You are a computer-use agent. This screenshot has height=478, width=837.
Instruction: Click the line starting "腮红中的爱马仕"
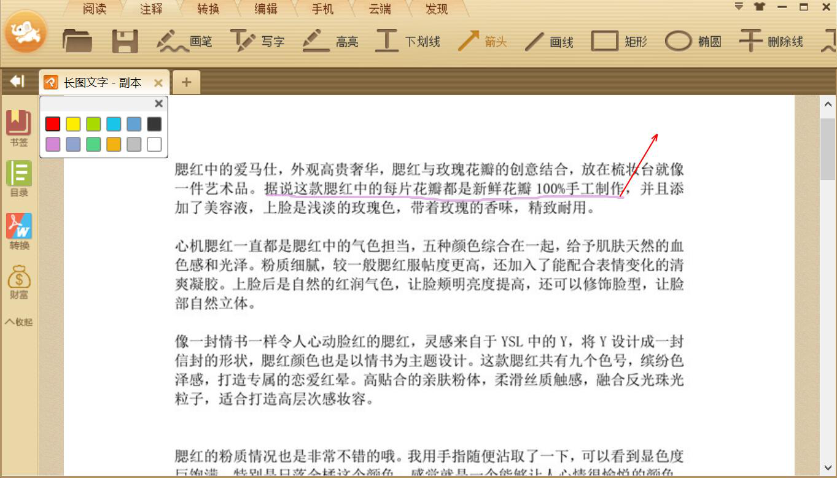click(x=429, y=169)
